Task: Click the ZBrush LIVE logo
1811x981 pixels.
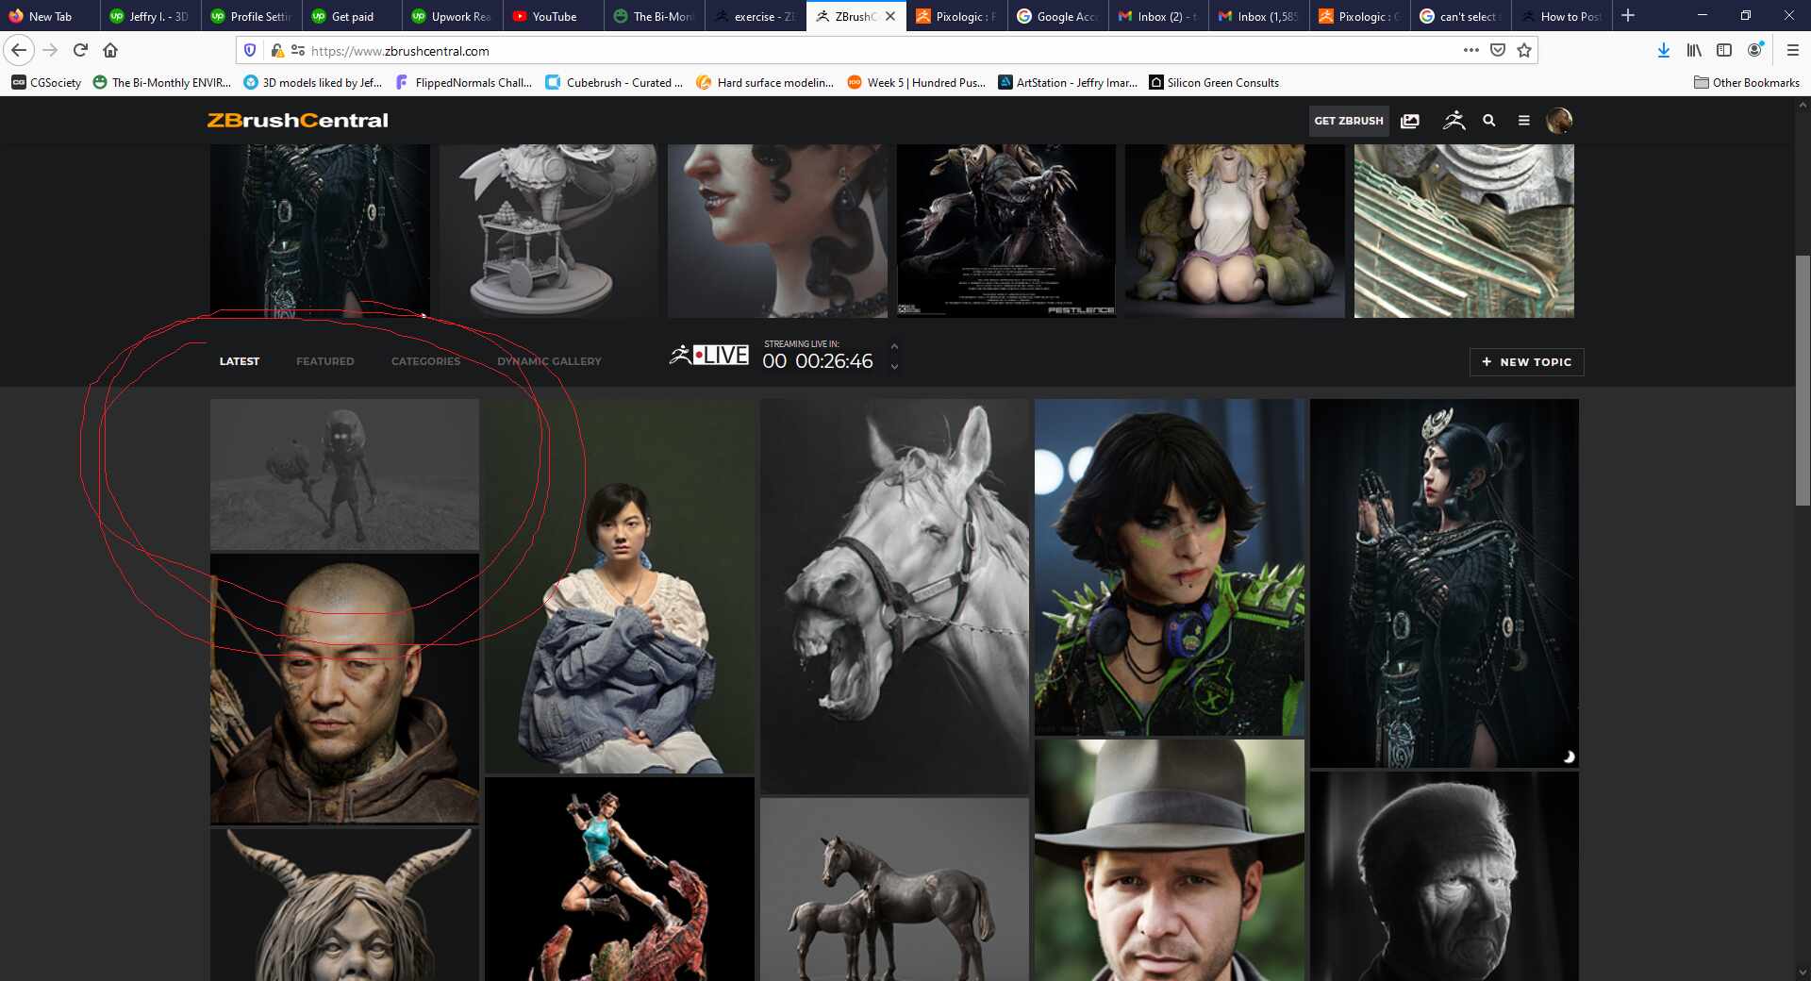Action: (x=709, y=355)
